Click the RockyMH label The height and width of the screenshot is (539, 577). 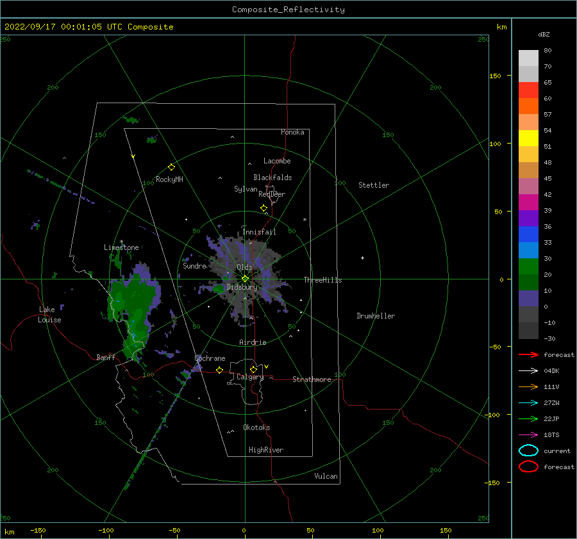(169, 179)
